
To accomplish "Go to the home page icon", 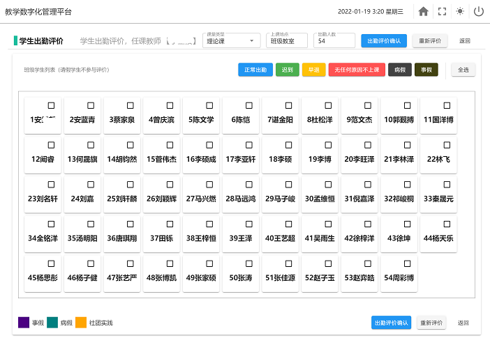I will [x=423, y=11].
